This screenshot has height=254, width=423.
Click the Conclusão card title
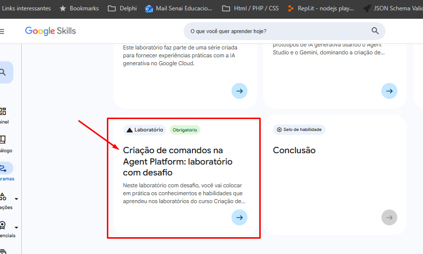coord(294,150)
